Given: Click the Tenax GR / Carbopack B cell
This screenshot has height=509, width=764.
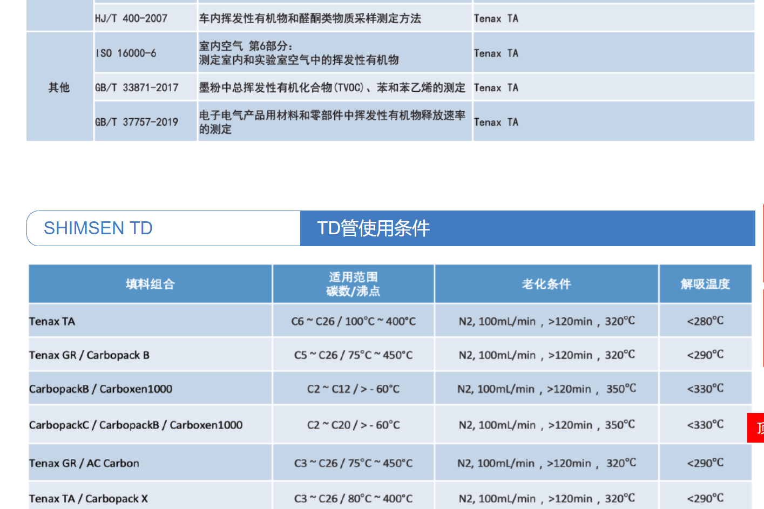Looking at the screenshot, I should [90, 355].
